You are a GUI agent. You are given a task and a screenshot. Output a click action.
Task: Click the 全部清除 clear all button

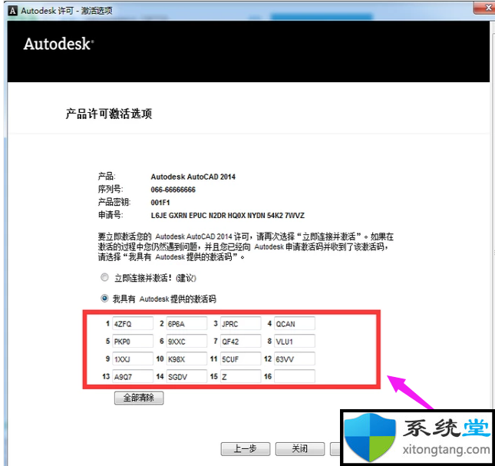(139, 398)
